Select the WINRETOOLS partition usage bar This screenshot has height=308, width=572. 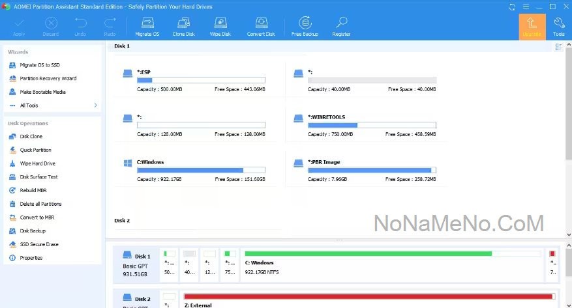pos(372,125)
